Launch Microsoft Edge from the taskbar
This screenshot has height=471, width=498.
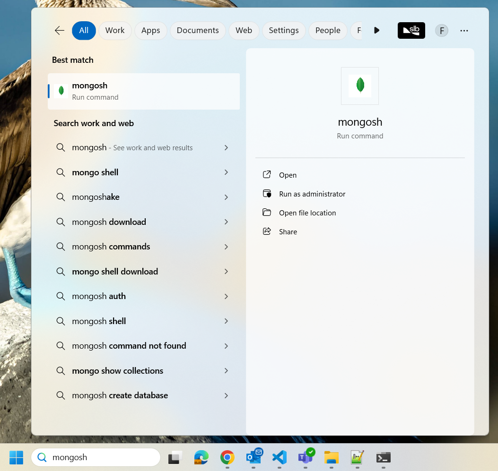click(x=201, y=457)
